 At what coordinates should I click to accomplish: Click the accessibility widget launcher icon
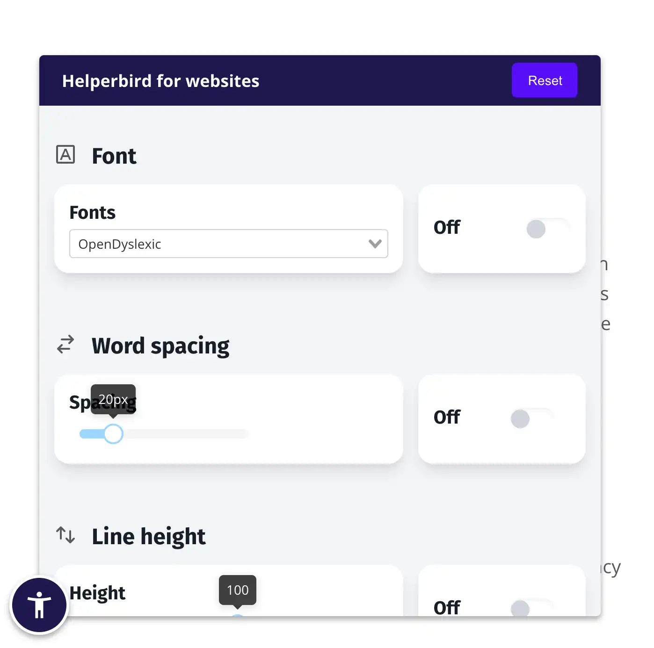39,605
